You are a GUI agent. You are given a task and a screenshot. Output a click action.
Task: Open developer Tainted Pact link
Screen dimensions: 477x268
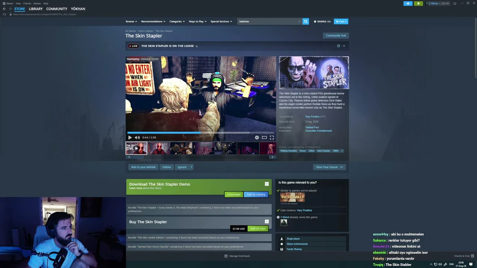pos(312,128)
